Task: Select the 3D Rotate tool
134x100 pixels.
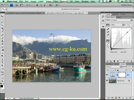Action: click(2, 72)
